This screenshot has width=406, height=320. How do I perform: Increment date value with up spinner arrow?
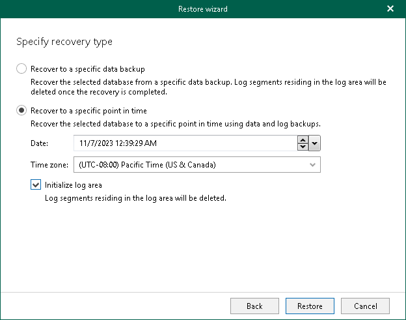pos(303,139)
